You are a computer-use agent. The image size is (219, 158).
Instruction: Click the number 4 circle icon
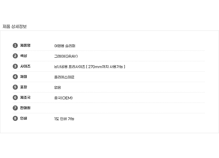[15, 77]
